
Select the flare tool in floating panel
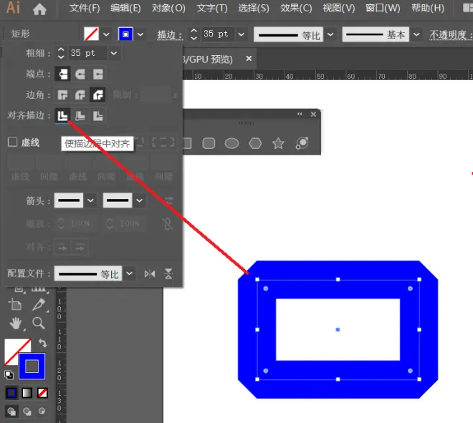tap(302, 143)
